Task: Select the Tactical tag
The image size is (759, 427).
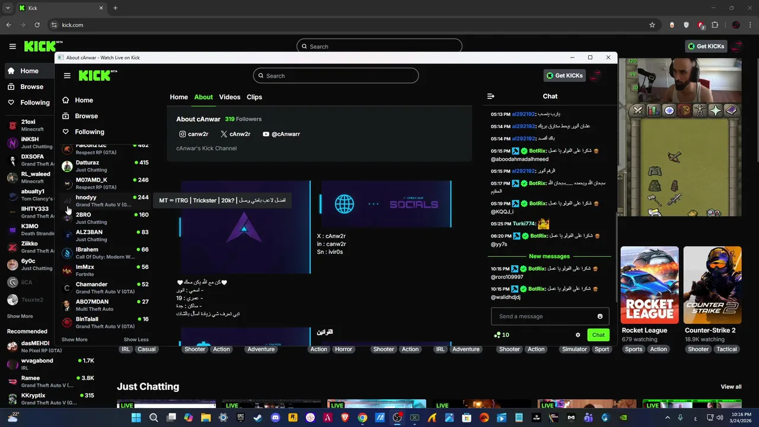Action: pyautogui.click(x=726, y=349)
